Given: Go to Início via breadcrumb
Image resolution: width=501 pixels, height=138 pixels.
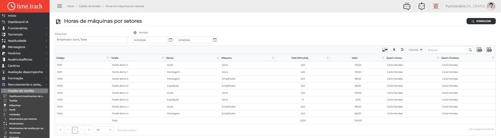Looking at the screenshot, I should tap(70, 6).
